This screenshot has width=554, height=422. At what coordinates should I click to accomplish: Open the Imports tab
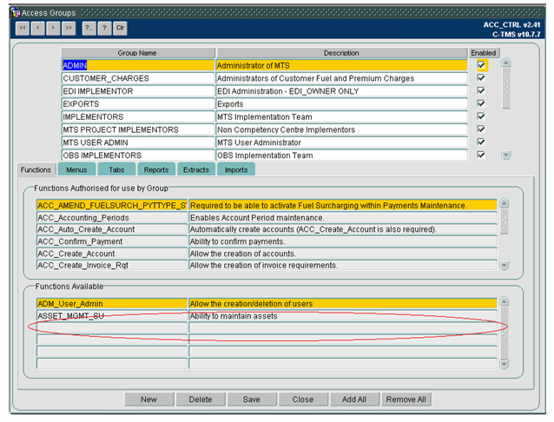(236, 169)
